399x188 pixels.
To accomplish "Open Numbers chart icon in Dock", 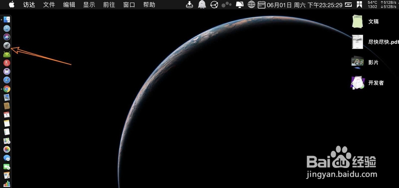I will point(7,184).
